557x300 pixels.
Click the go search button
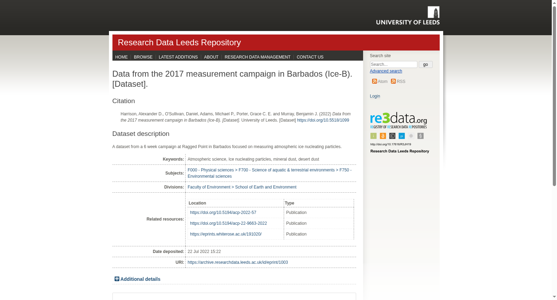tap(425, 64)
